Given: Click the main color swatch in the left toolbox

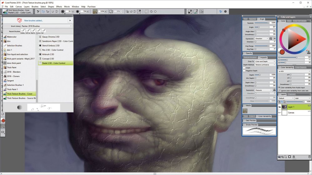Looking at the screenshot, I should tap(3, 121).
